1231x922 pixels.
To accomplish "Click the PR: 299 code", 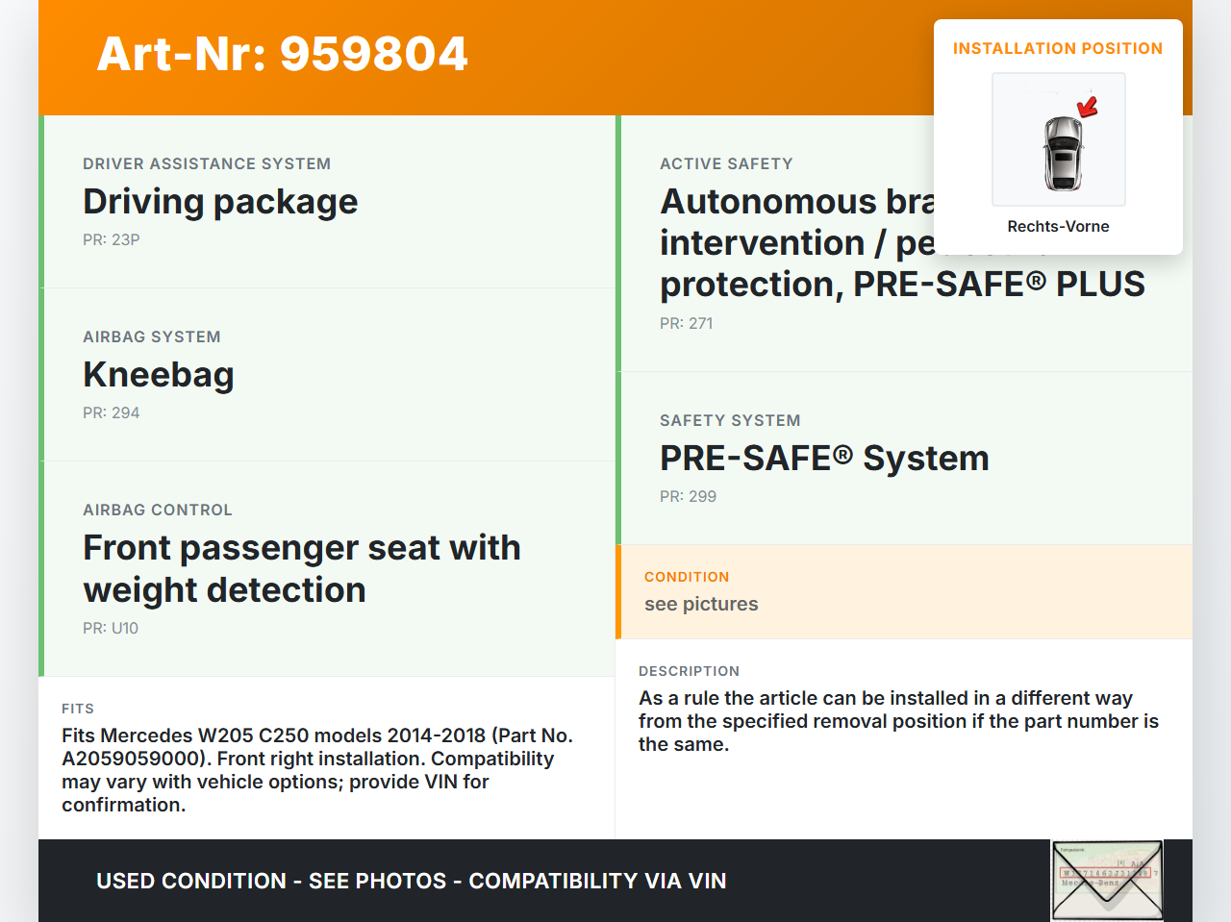I will click(689, 497).
